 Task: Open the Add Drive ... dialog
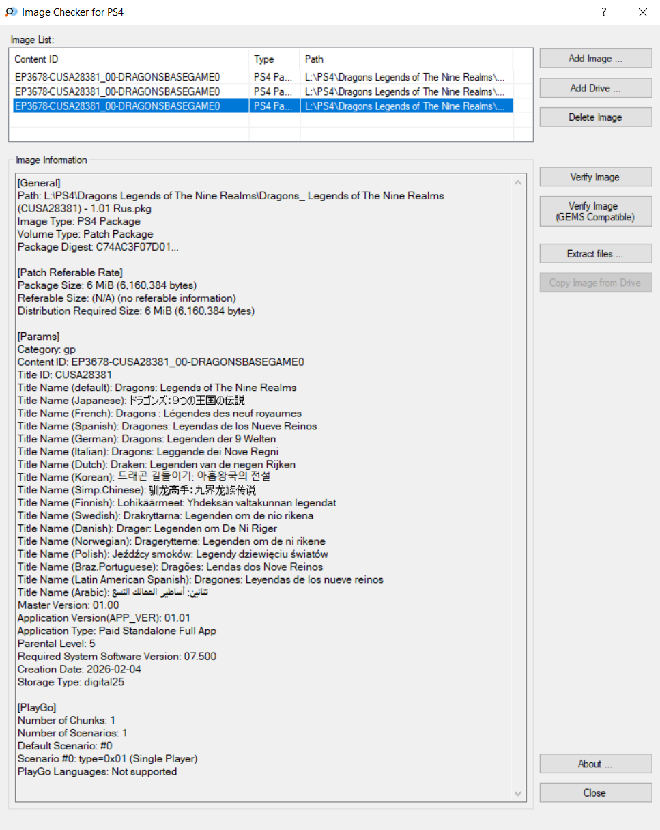595,88
